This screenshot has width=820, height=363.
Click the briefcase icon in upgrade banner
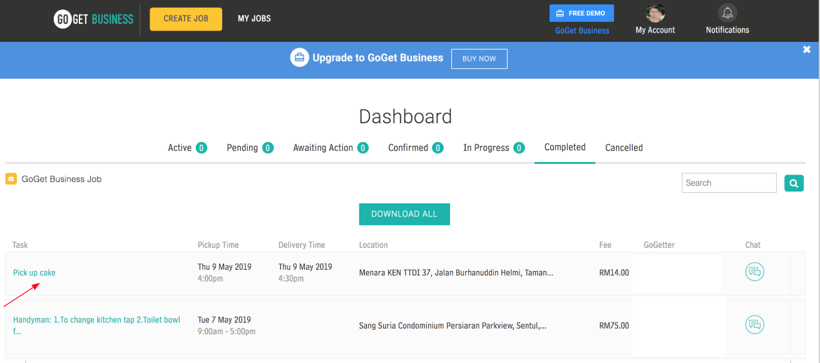coord(300,58)
